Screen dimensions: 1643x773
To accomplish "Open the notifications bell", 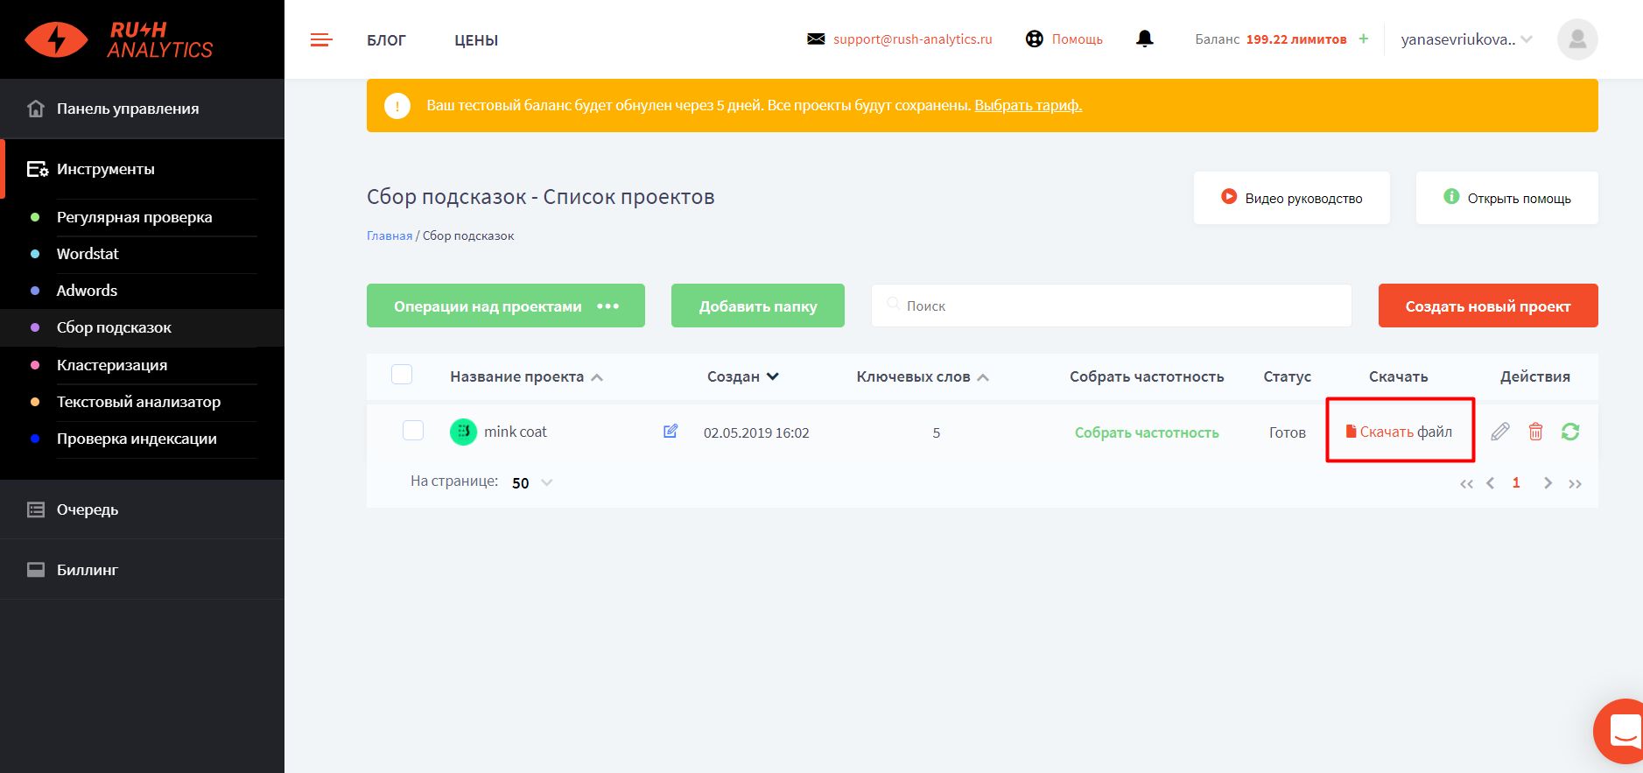I will (x=1144, y=39).
